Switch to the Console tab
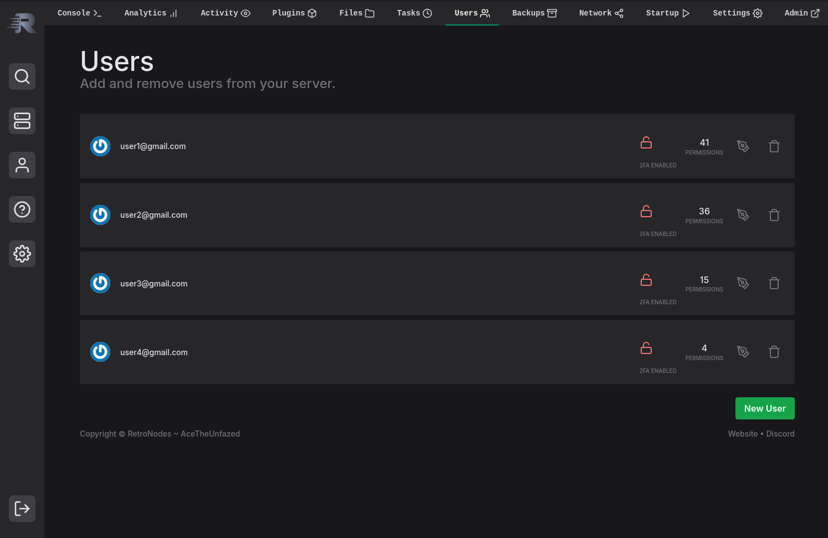This screenshot has height=538, width=828. 80,13
